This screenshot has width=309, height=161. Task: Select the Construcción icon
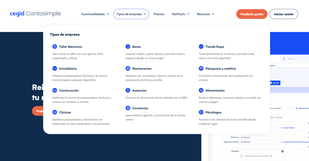click(x=55, y=90)
